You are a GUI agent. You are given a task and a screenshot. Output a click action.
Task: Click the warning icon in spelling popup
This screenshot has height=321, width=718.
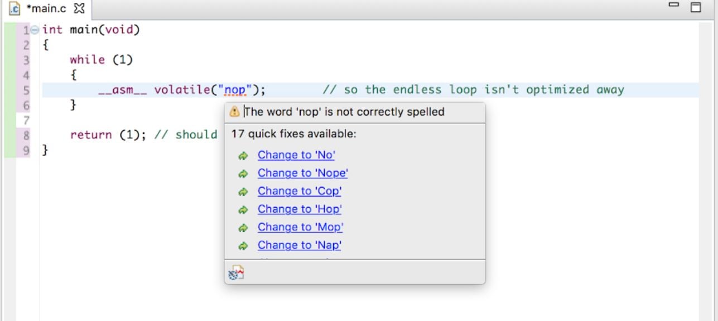pyautogui.click(x=235, y=112)
